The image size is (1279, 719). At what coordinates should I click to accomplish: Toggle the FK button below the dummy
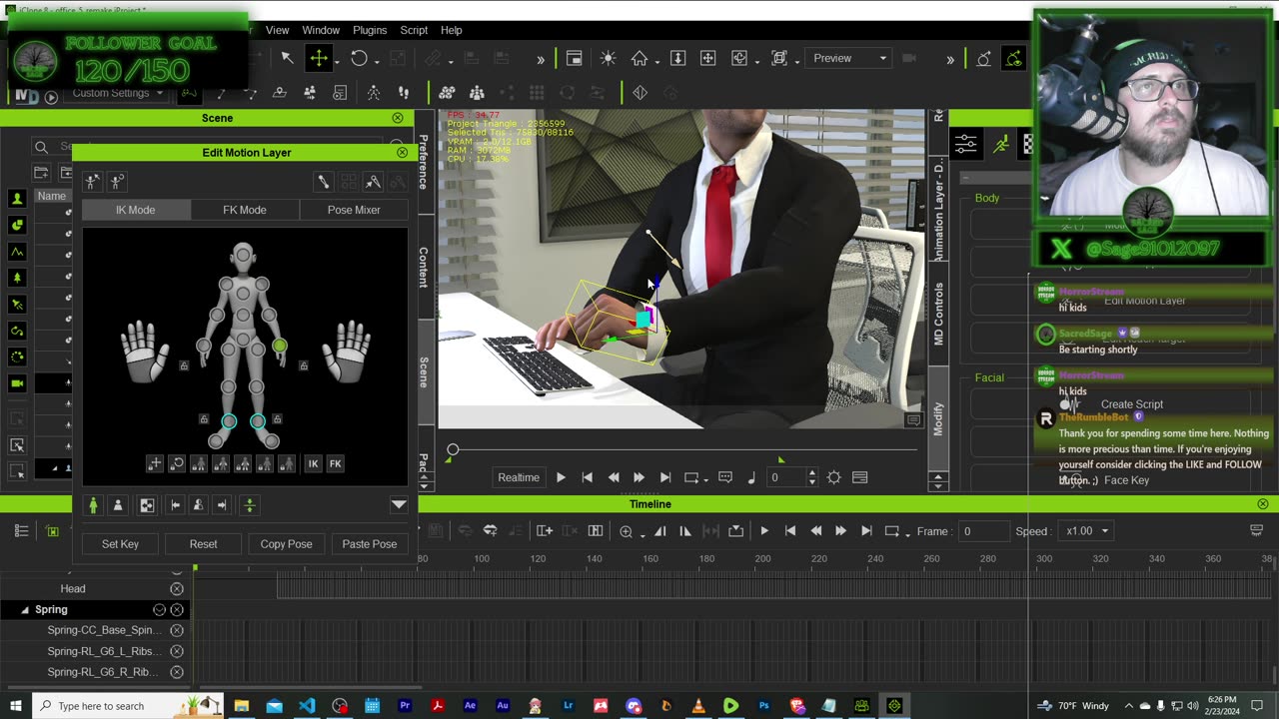pos(335,463)
